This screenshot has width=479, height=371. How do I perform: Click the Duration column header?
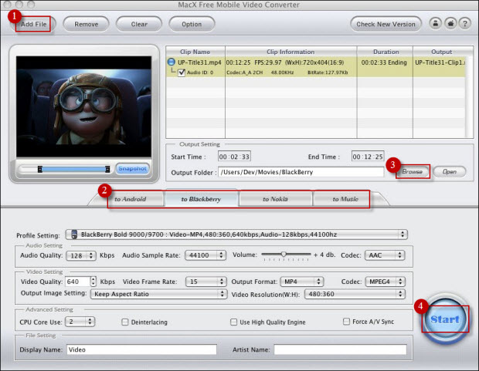coord(385,52)
